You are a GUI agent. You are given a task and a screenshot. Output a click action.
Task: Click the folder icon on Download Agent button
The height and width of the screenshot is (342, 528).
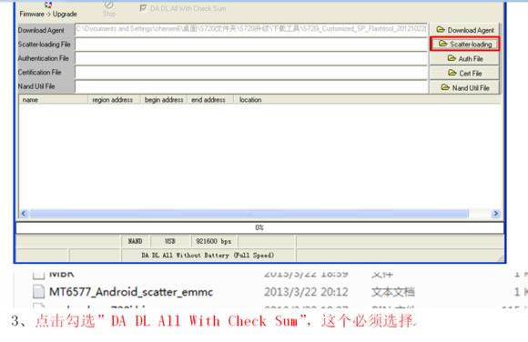point(441,30)
